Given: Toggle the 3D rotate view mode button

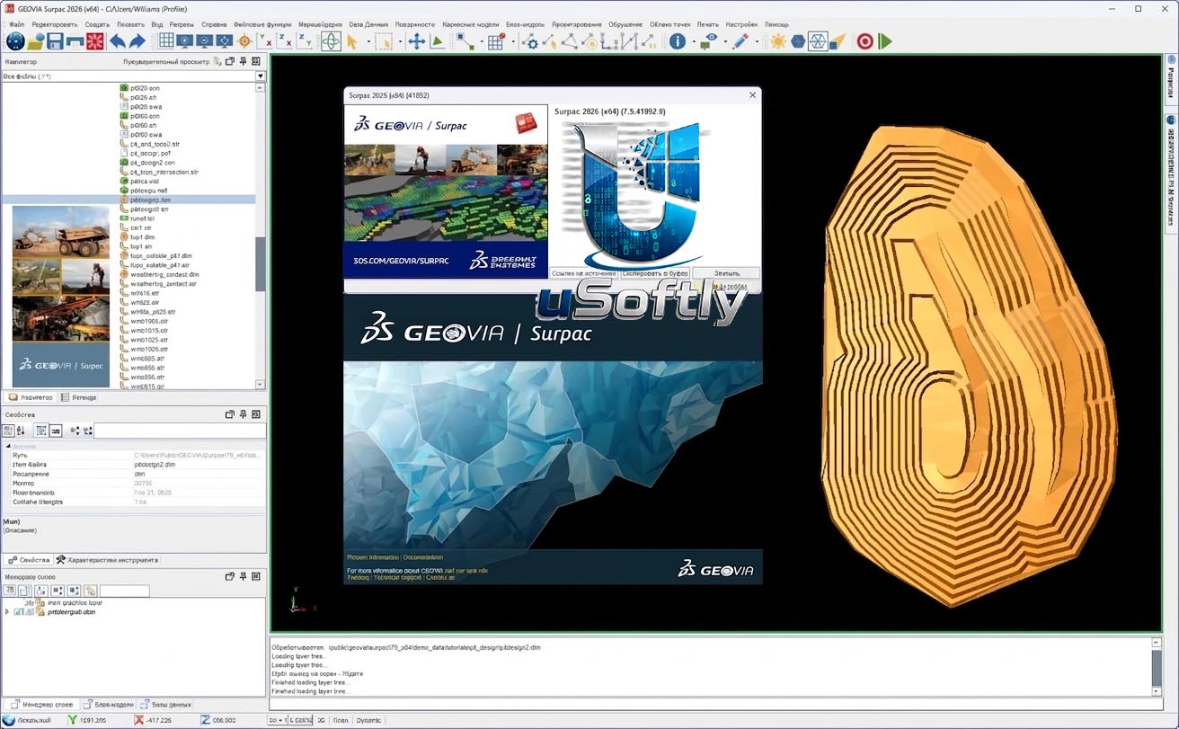Looking at the screenshot, I should 331,41.
